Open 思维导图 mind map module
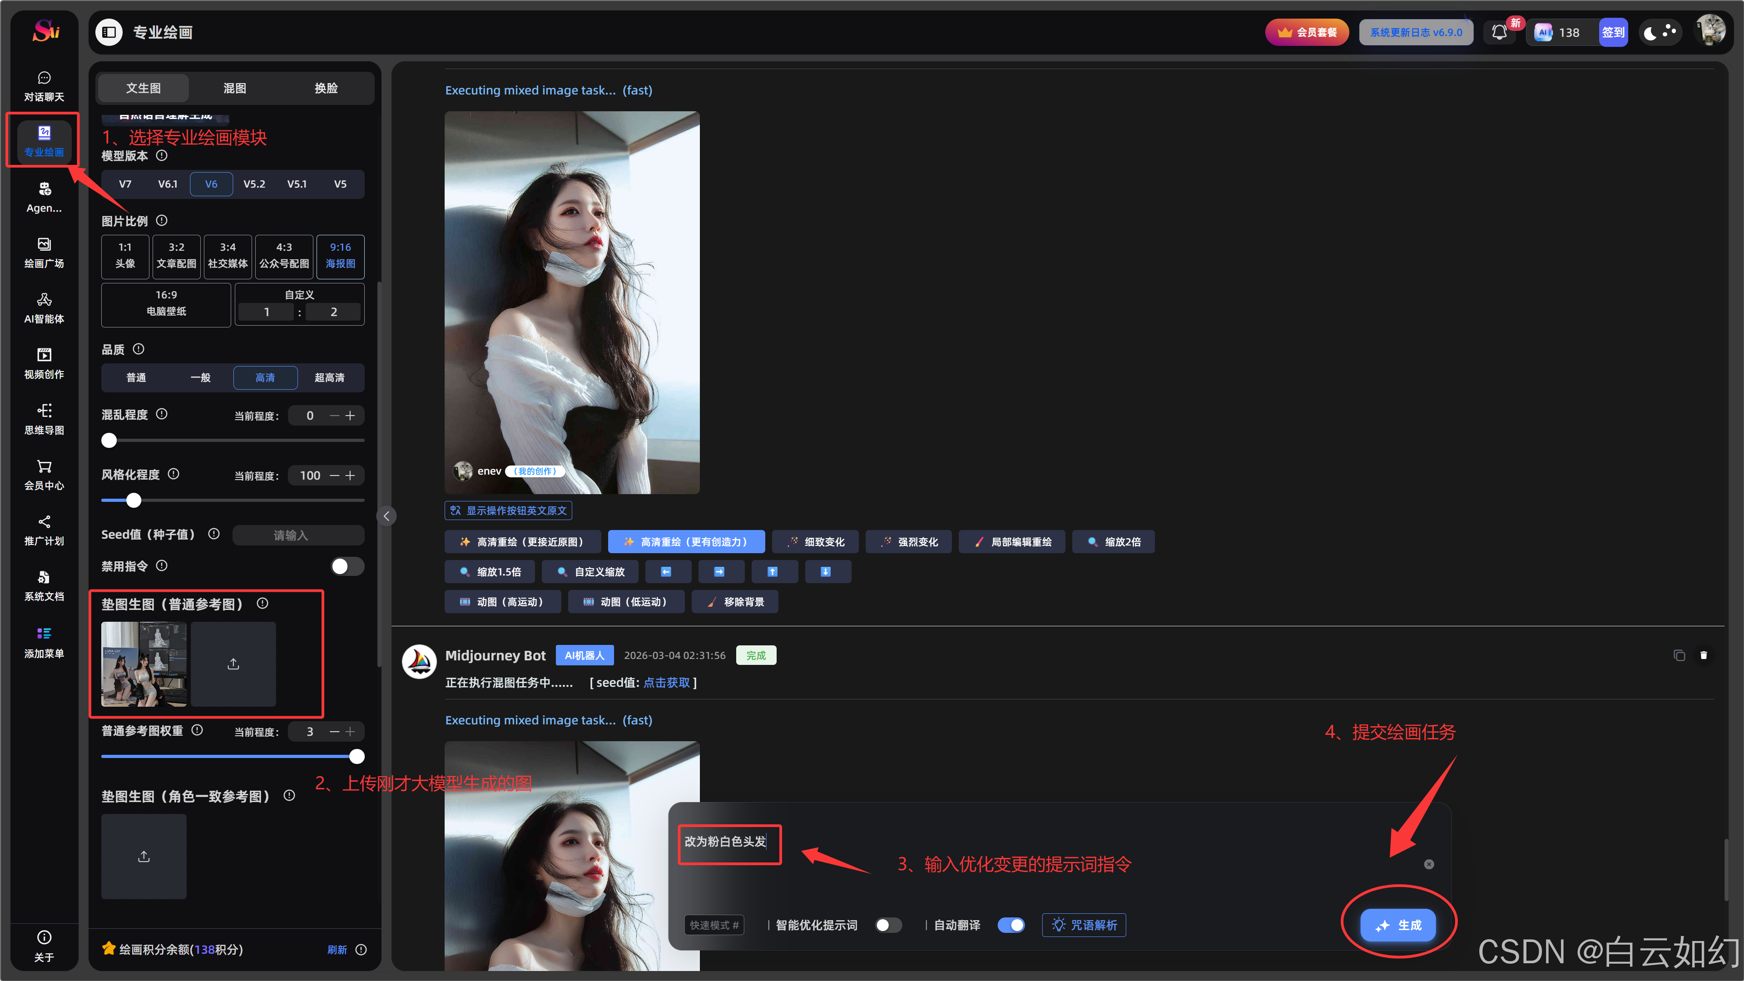 pos(44,419)
